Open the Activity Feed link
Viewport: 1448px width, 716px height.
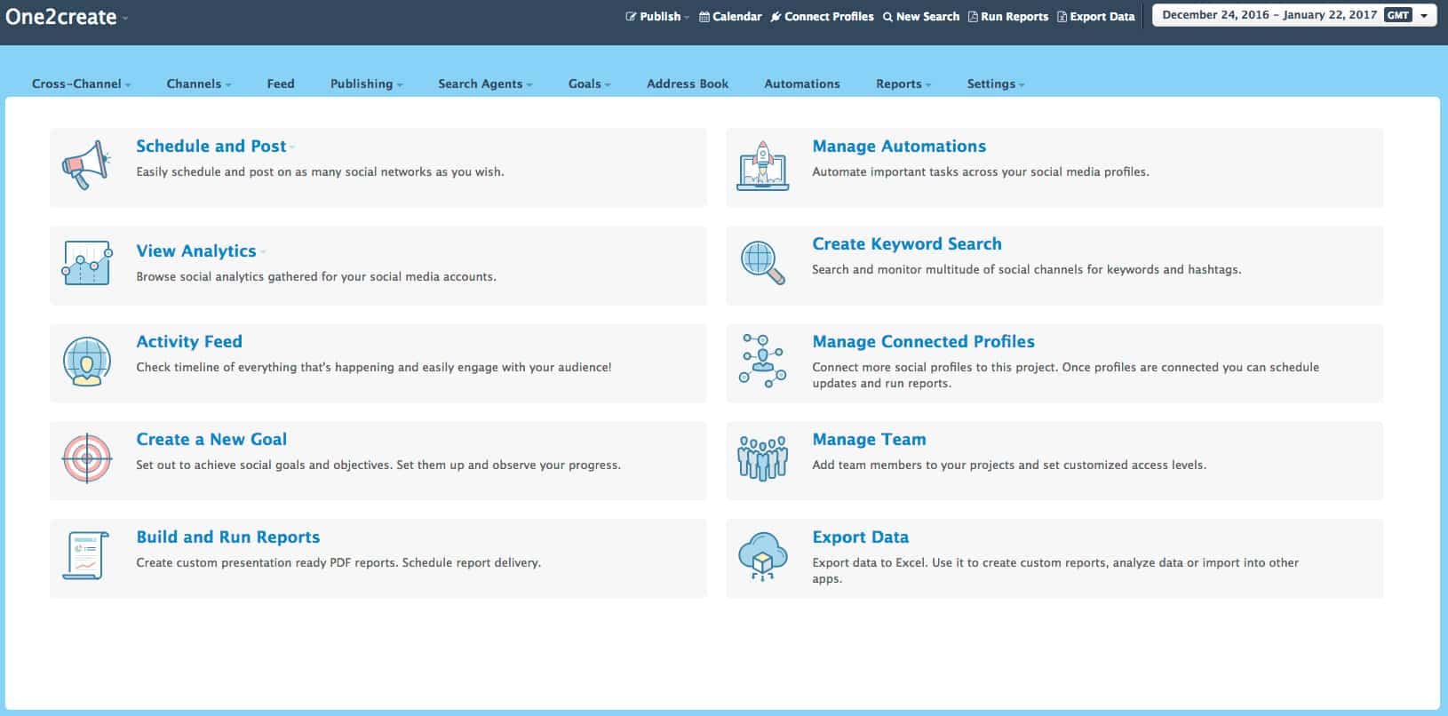point(189,341)
